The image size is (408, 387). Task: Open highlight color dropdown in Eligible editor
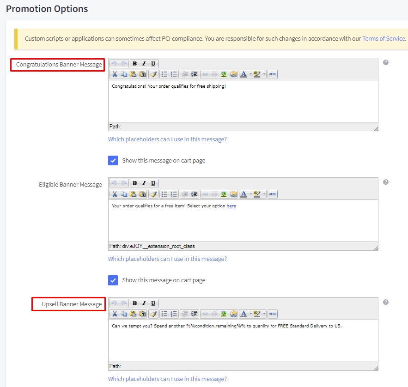(264, 194)
